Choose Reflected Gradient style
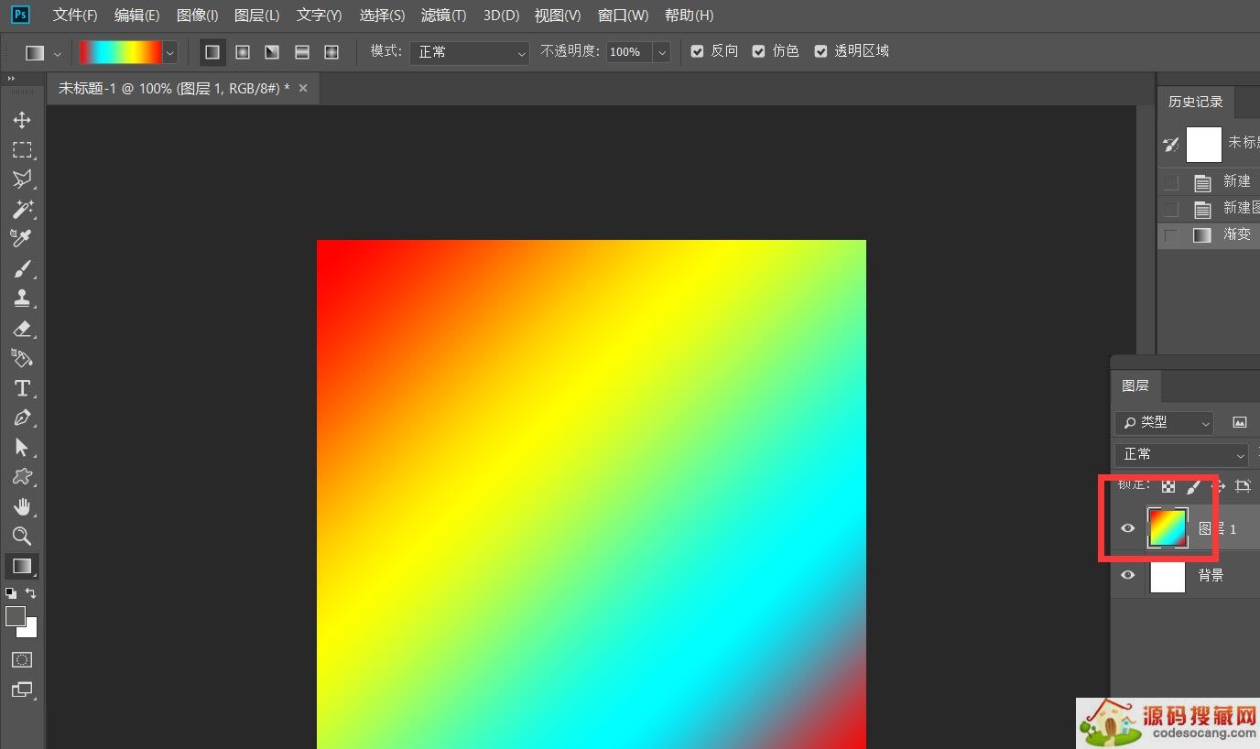 tap(302, 52)
